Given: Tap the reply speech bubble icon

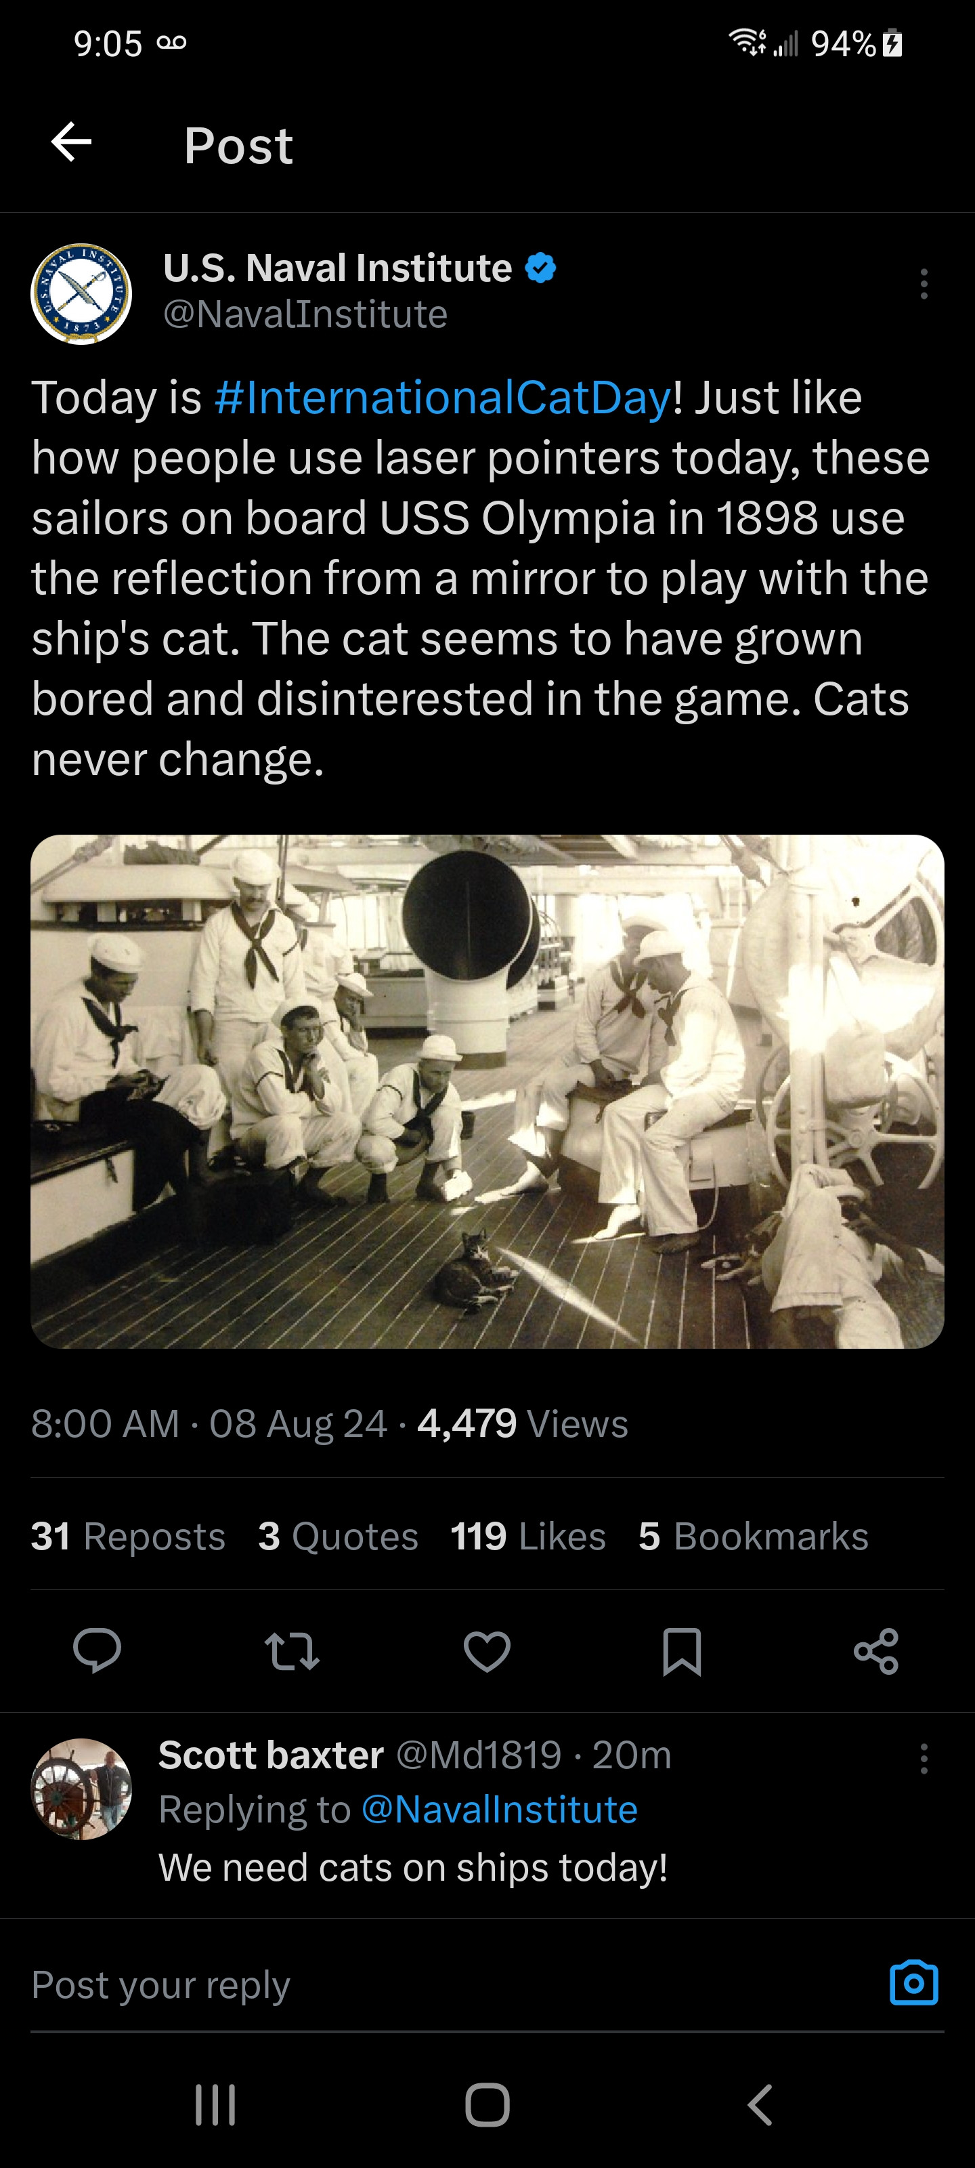Looking at the screenshot, I should [97, 1650].
